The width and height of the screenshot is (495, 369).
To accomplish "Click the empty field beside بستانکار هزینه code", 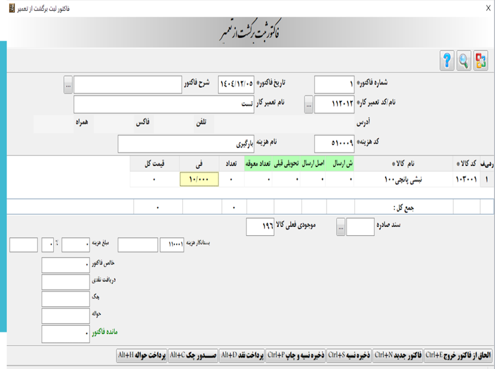I will [x=138, y=245].
